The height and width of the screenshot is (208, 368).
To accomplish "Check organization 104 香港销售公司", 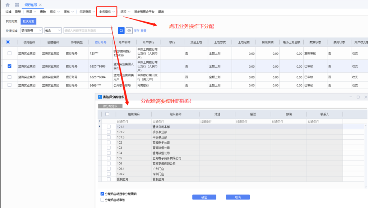I will 109,153.
